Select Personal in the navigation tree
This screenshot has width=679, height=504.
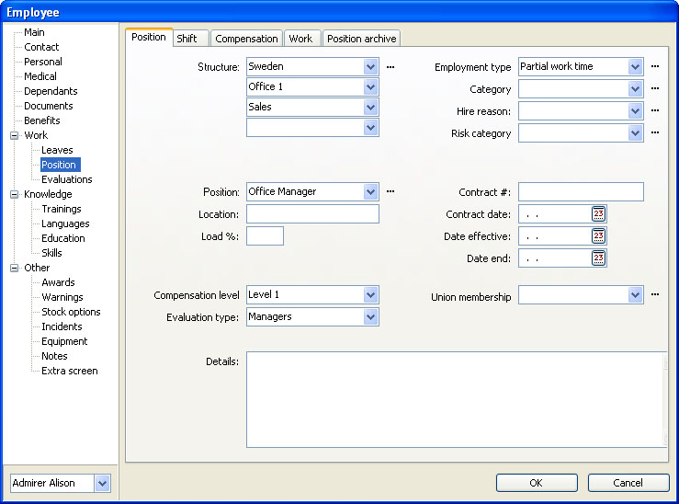click(x=43, y=62)
